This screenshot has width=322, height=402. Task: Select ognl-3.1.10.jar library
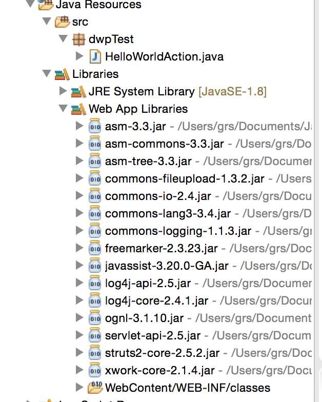(x=147, y=318)
